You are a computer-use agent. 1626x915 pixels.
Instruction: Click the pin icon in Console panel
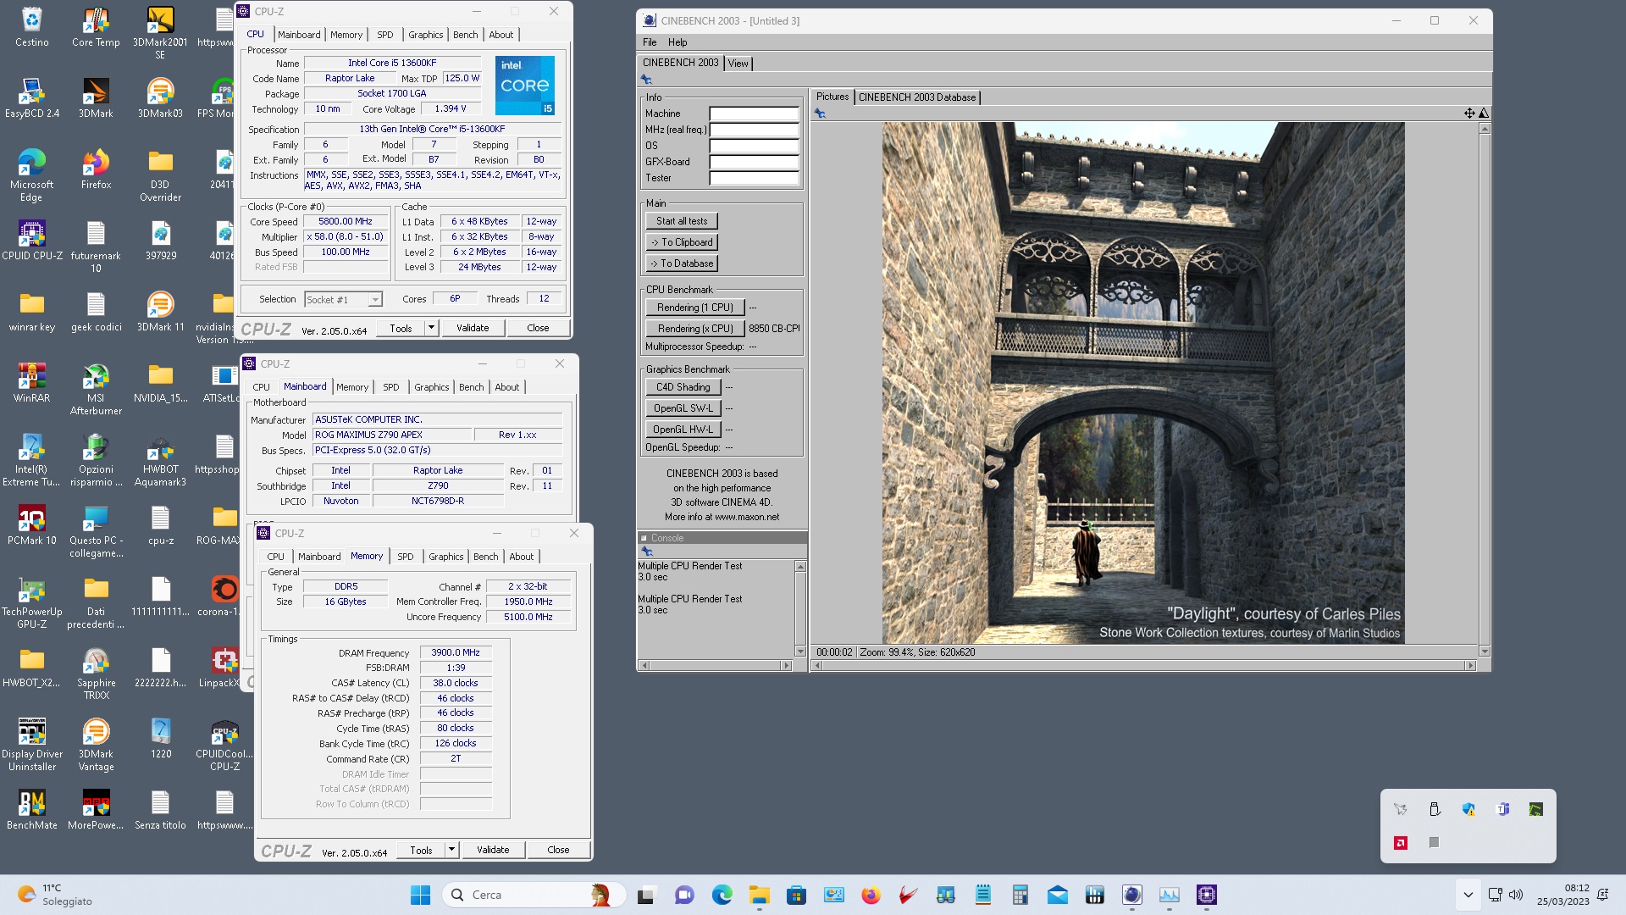tap(646, 551)
